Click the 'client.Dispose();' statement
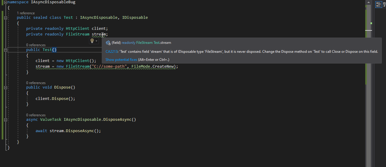Viewport: 386px width, 167px height. click(55, 99)
